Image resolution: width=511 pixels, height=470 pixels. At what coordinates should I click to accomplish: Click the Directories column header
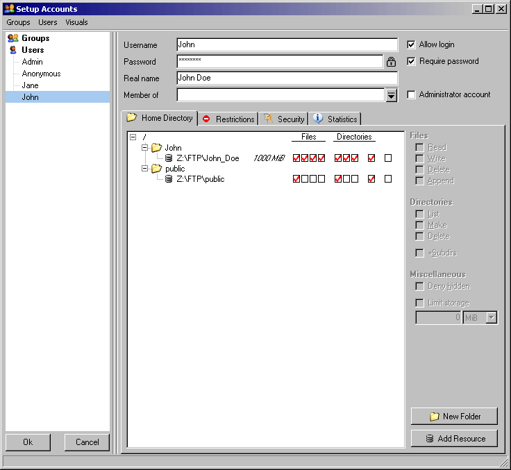(x=354, y=137)
